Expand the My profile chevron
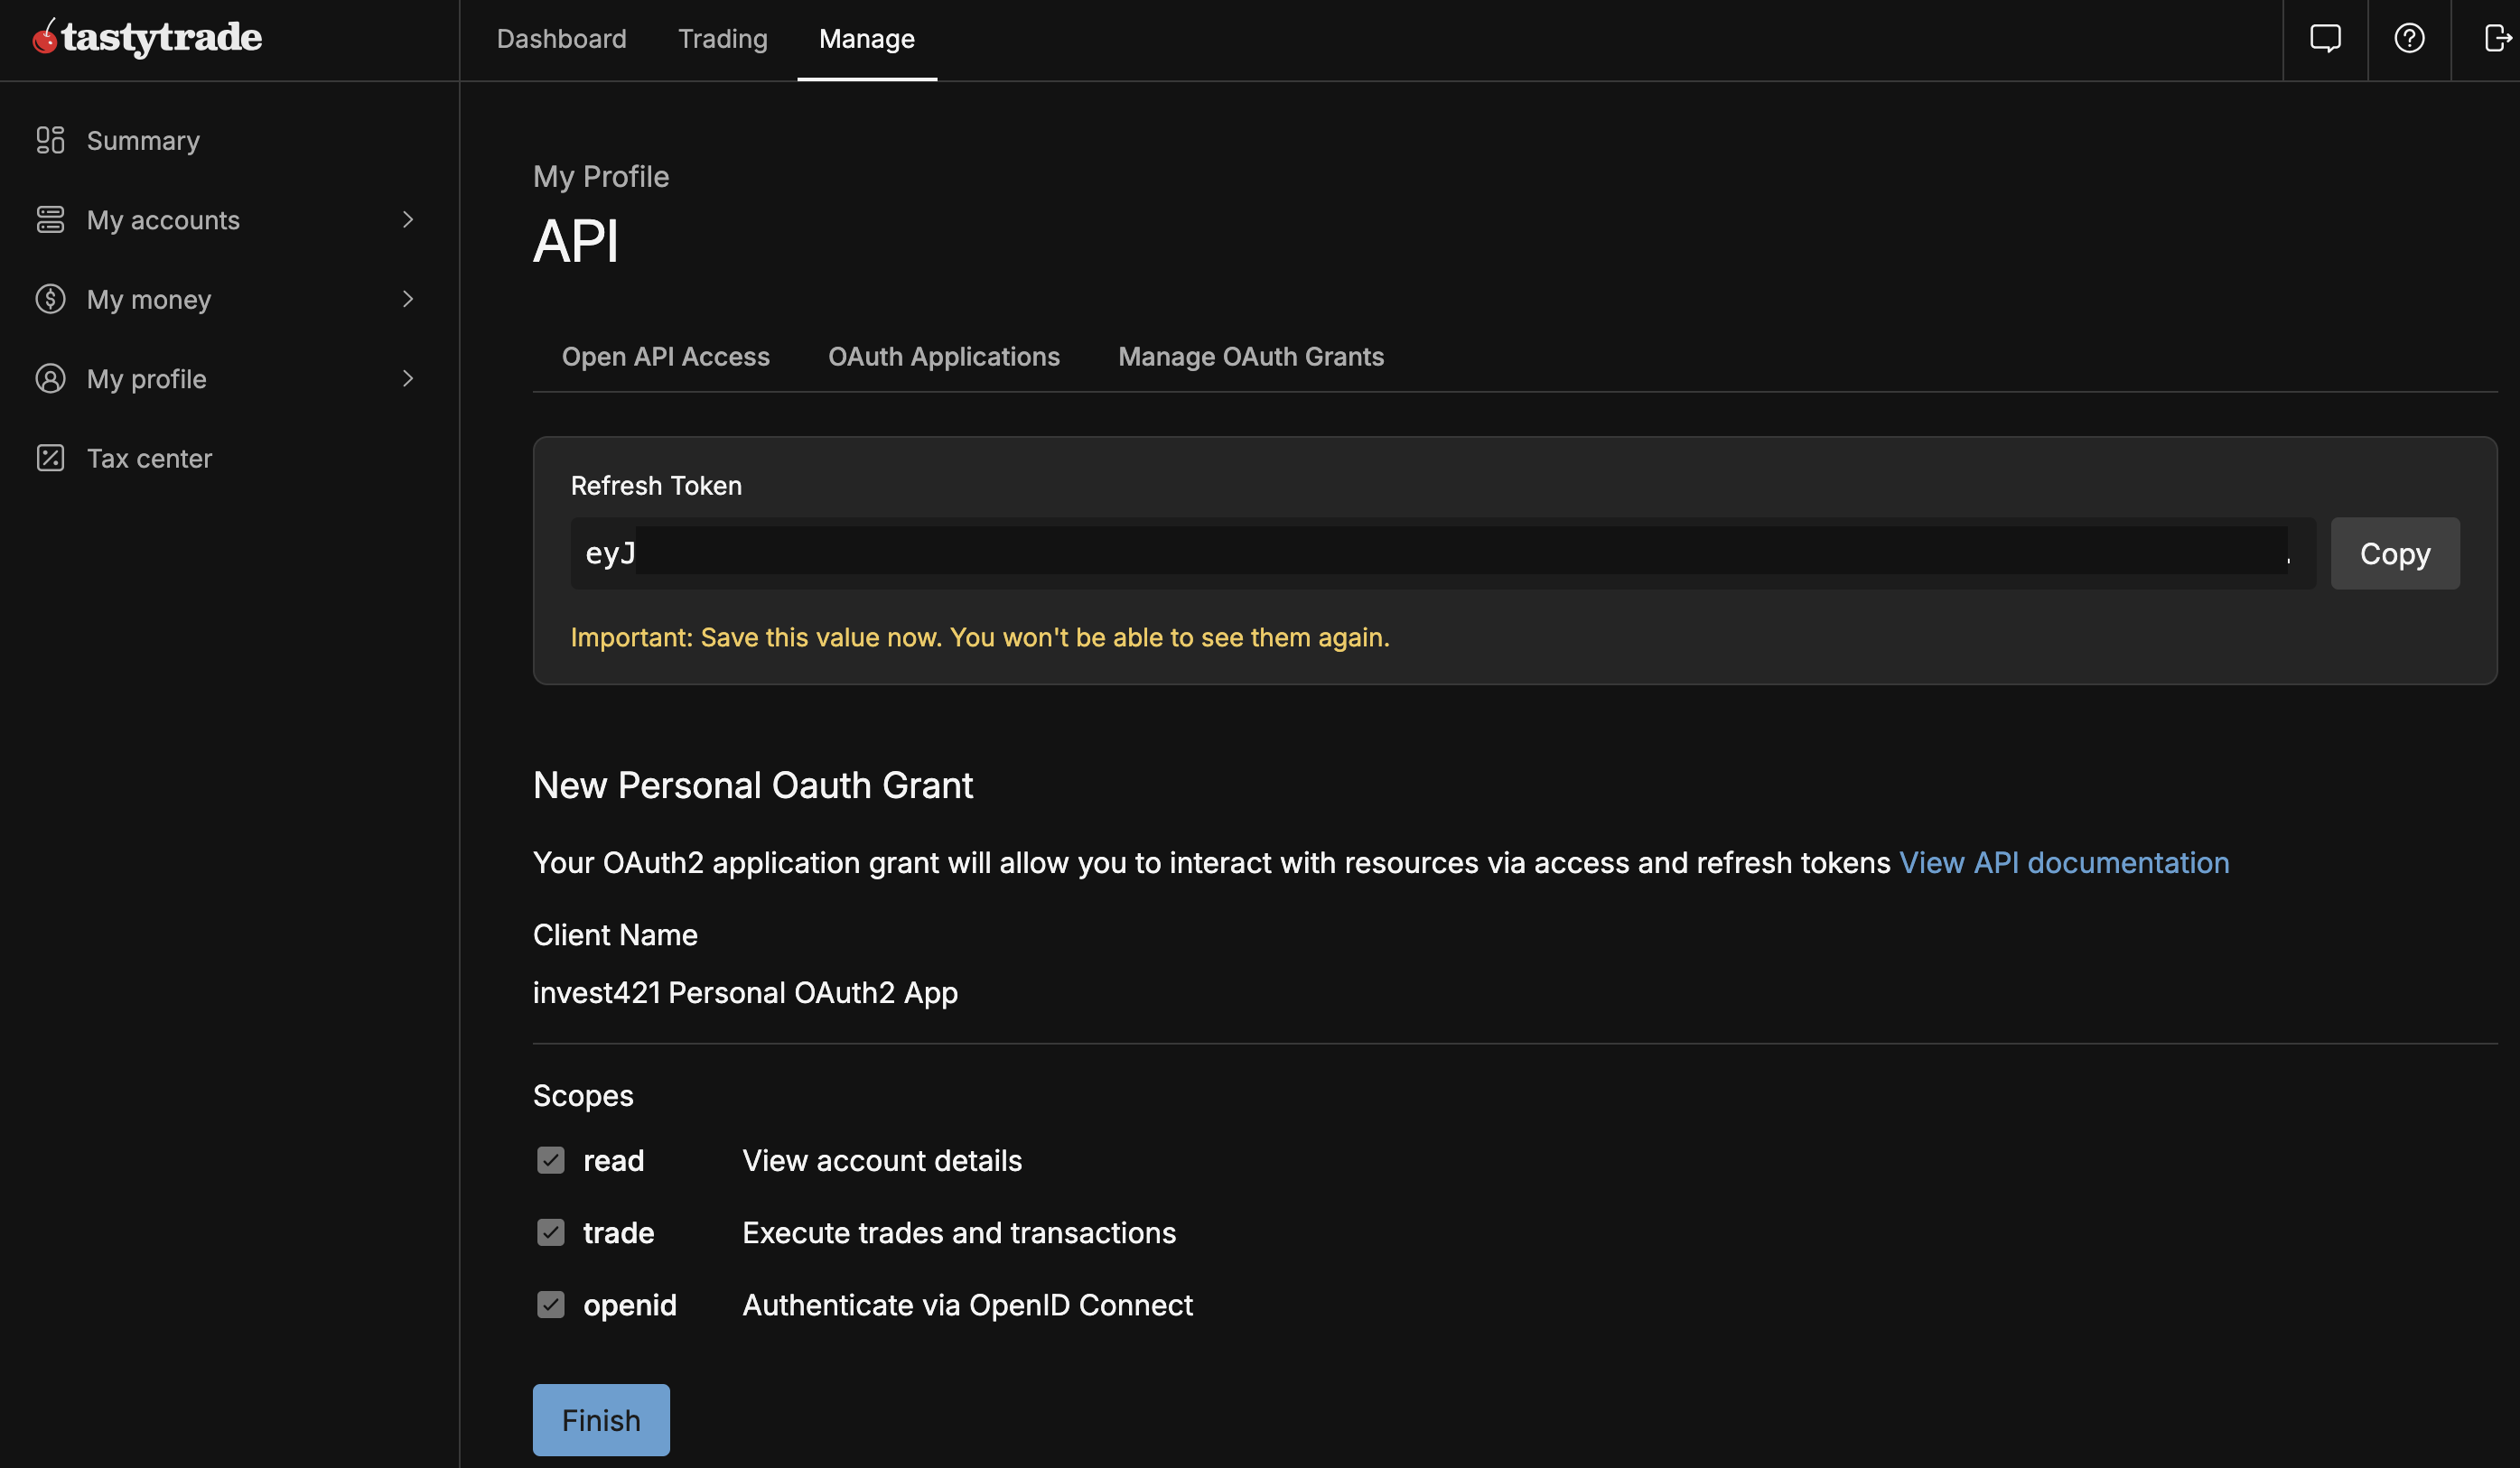 tap(408, 379)
